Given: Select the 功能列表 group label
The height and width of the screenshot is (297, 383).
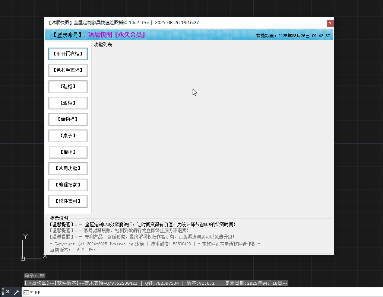Looking at the screenshot, I should 103,44.
